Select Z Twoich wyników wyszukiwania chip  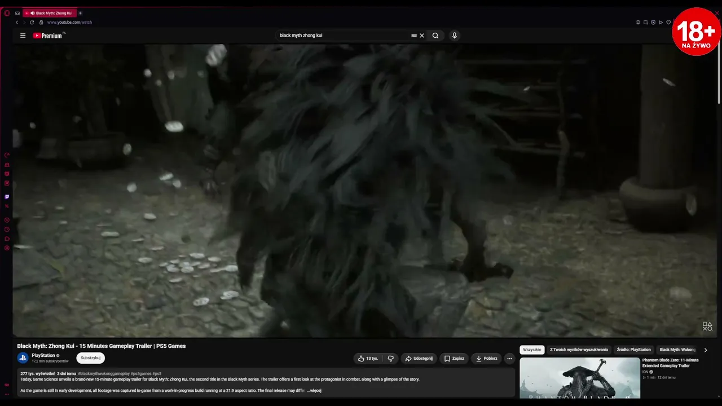click(x=579, y=350)
